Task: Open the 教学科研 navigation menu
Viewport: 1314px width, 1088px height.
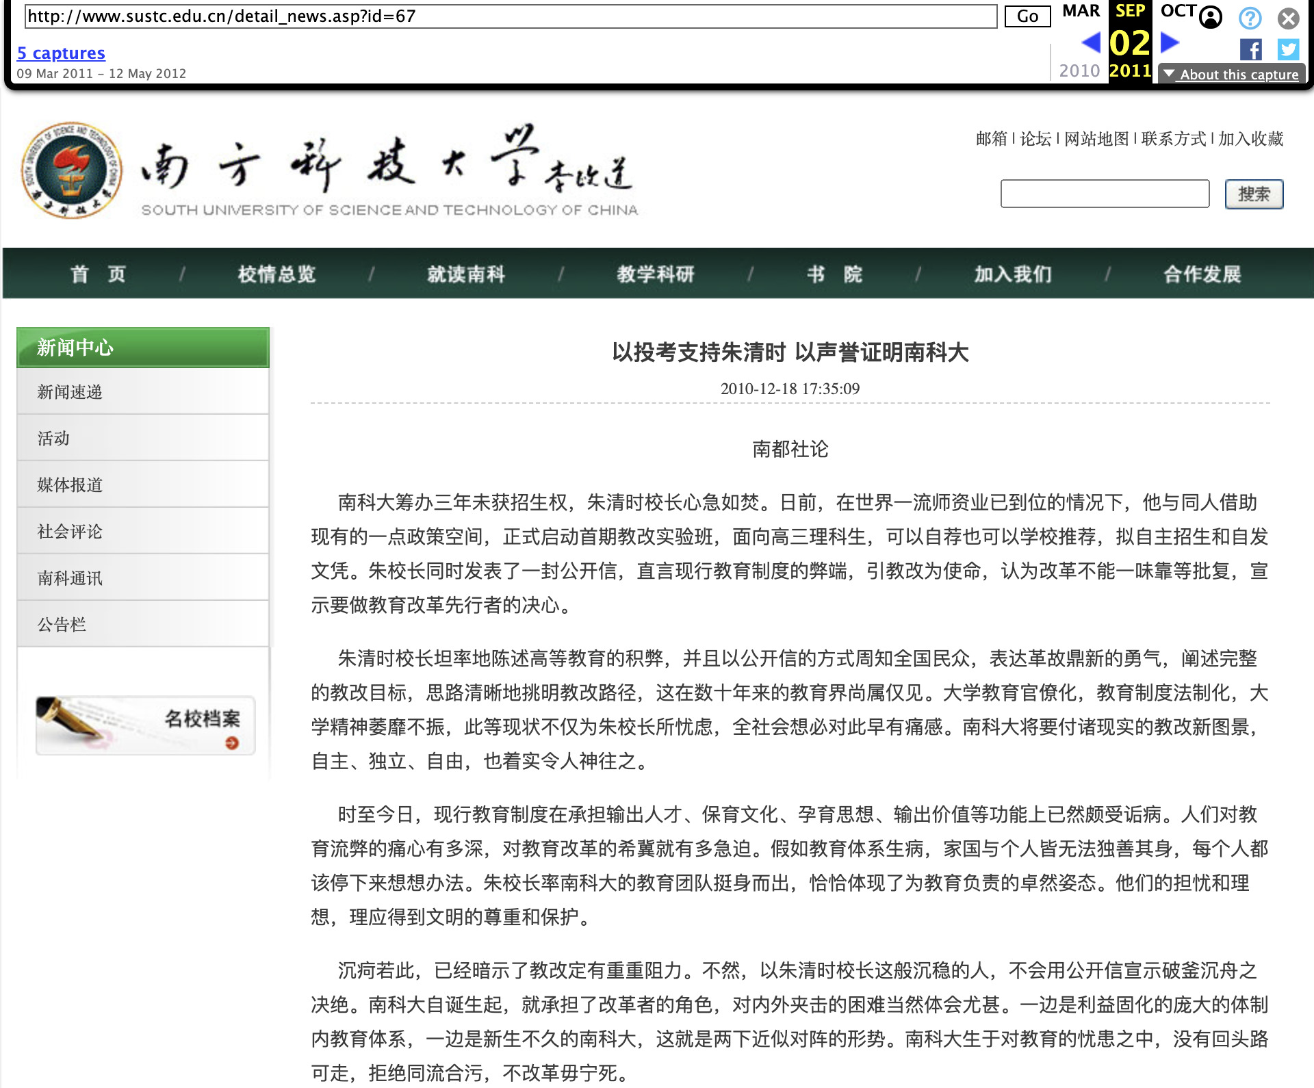Action: [655, 273]
